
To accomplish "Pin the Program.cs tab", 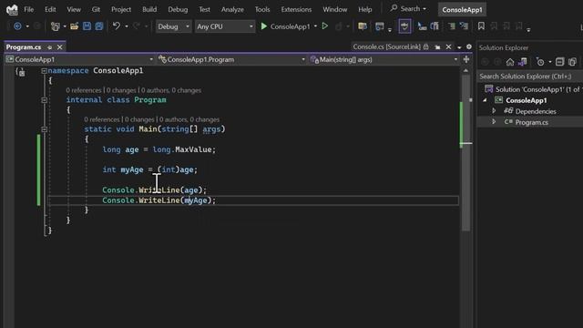I will (x=50, y=47).
